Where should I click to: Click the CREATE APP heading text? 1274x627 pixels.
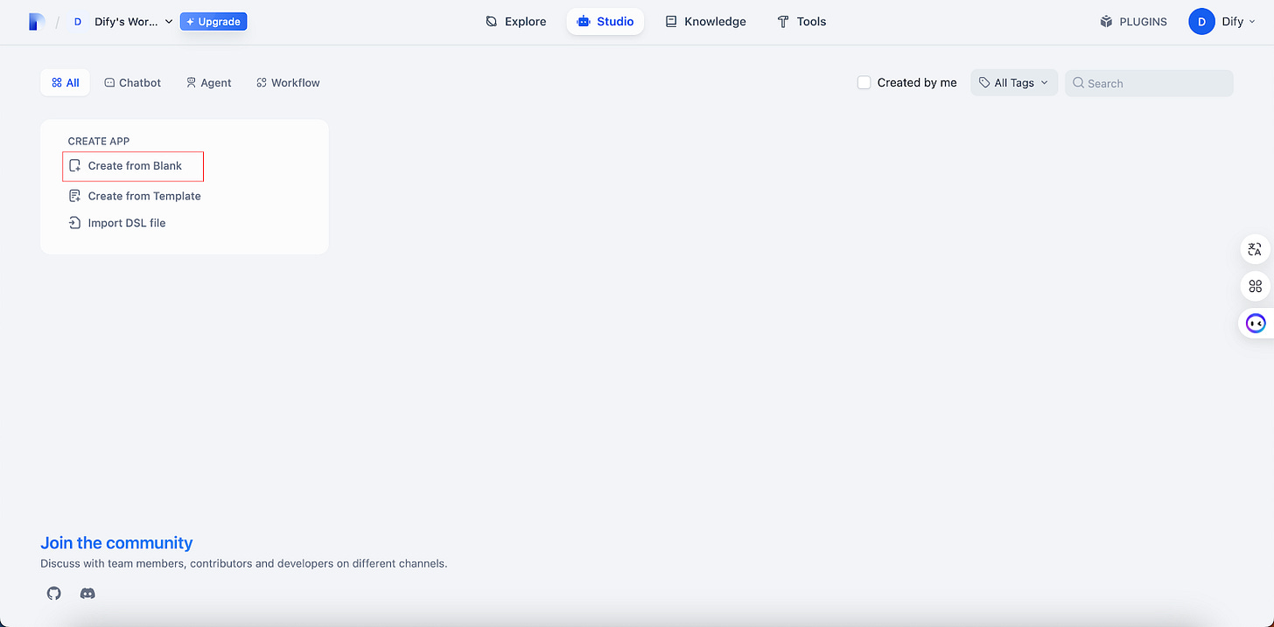(x=99, y=141)
